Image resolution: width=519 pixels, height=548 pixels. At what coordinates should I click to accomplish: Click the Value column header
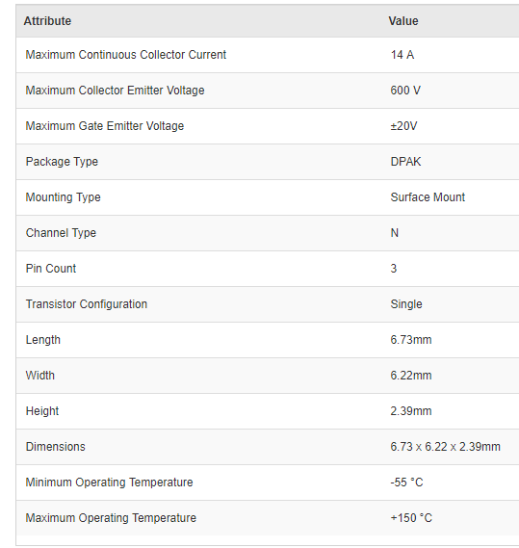click(x=403, y=21)
